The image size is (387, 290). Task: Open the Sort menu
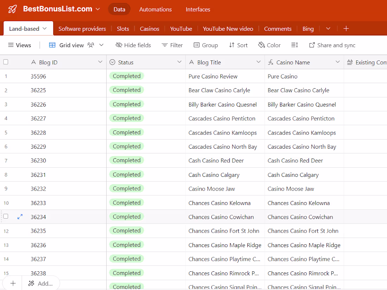(x=238, y=45)
